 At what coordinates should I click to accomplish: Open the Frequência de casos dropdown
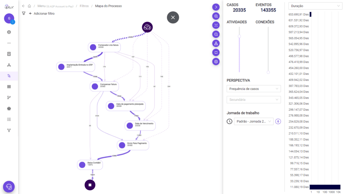[x=254, y=89]
